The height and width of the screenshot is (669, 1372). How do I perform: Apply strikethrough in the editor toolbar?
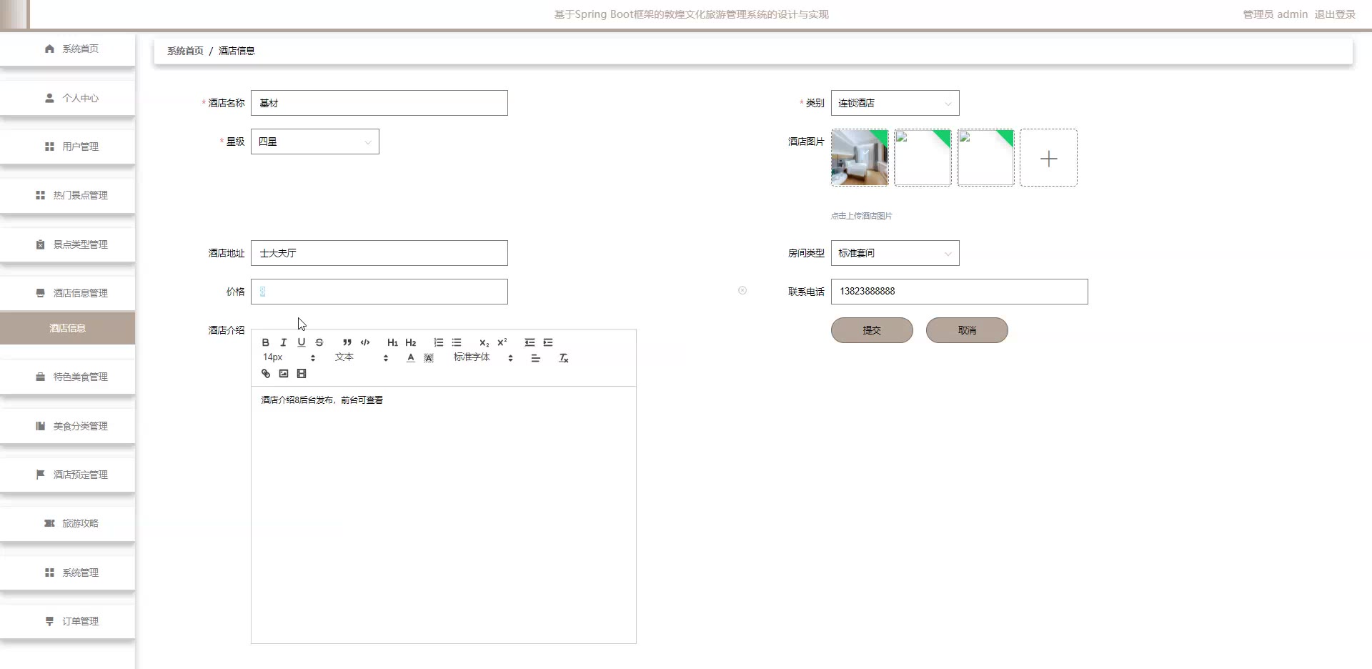(319, 342)
